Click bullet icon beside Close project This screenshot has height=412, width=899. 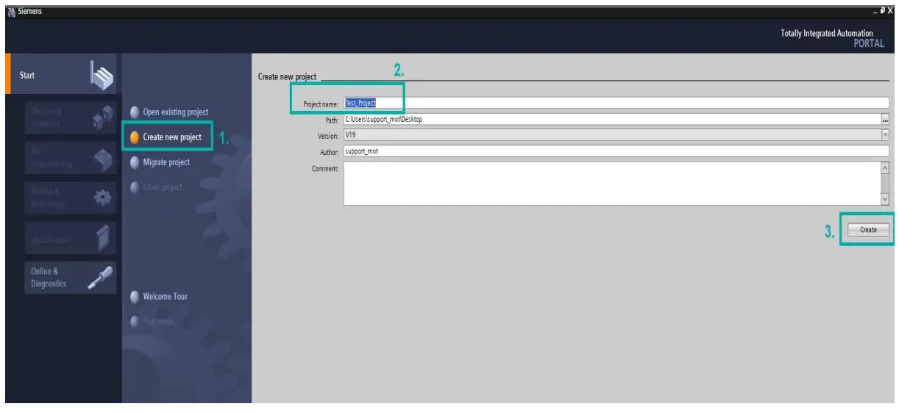[135, 187]
